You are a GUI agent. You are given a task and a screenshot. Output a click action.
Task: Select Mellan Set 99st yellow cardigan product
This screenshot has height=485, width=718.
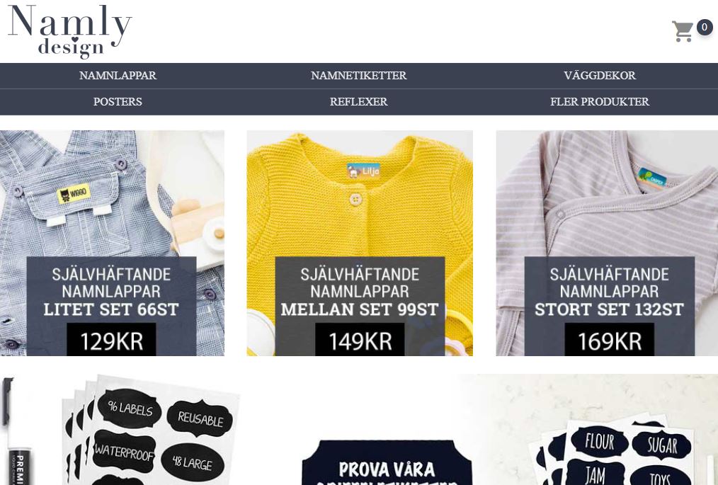click(x=360, y=243)
